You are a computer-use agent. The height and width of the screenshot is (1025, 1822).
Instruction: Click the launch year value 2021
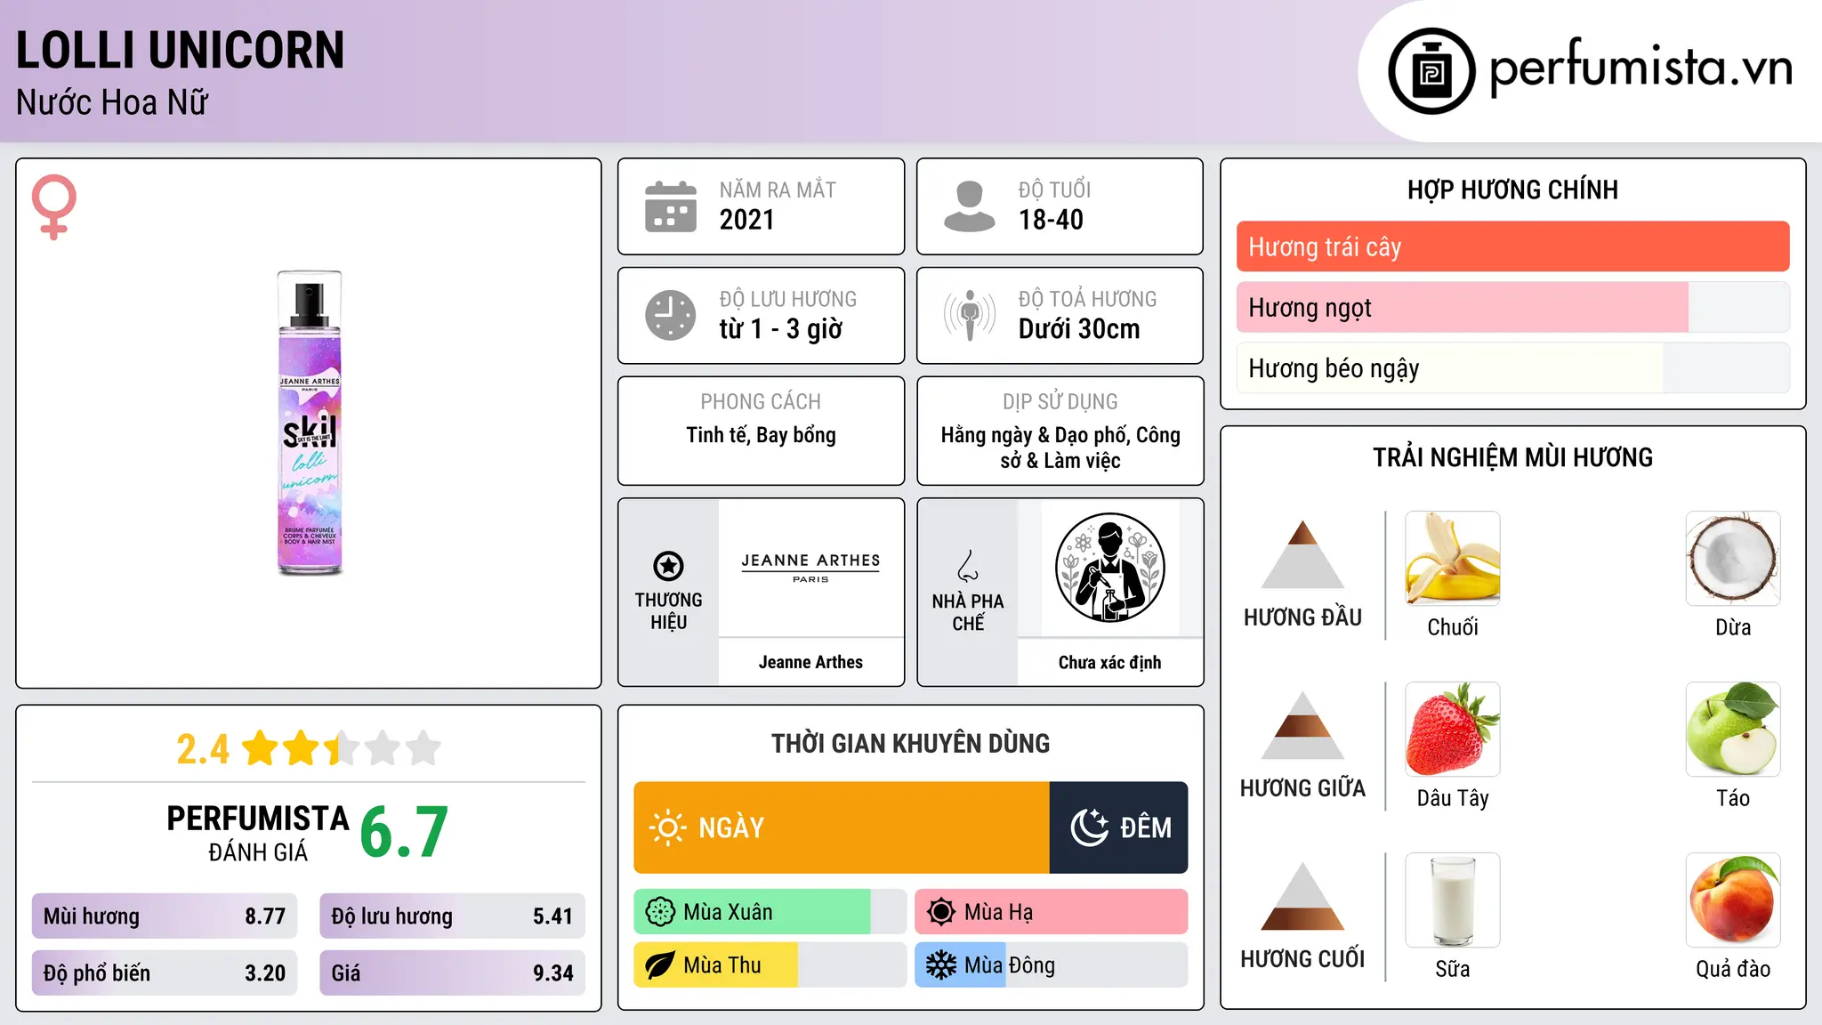(x=746, y=220)
